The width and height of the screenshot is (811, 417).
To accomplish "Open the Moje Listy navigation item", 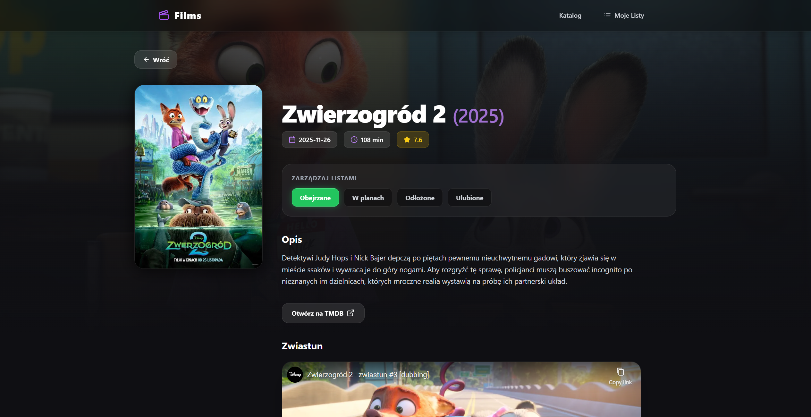I will tap(624, 15).
